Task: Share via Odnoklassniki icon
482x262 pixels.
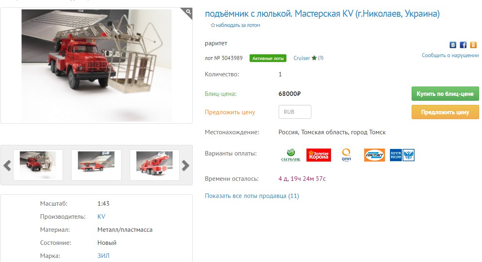Action: click(473, 45)
